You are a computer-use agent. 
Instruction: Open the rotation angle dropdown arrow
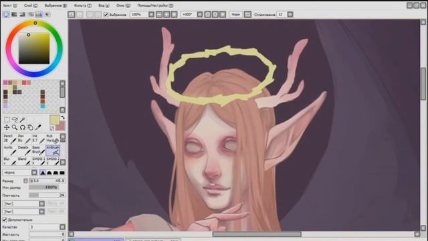(x=200, y=15)
